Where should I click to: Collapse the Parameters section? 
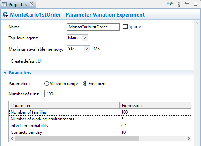(x=5, y=73)
